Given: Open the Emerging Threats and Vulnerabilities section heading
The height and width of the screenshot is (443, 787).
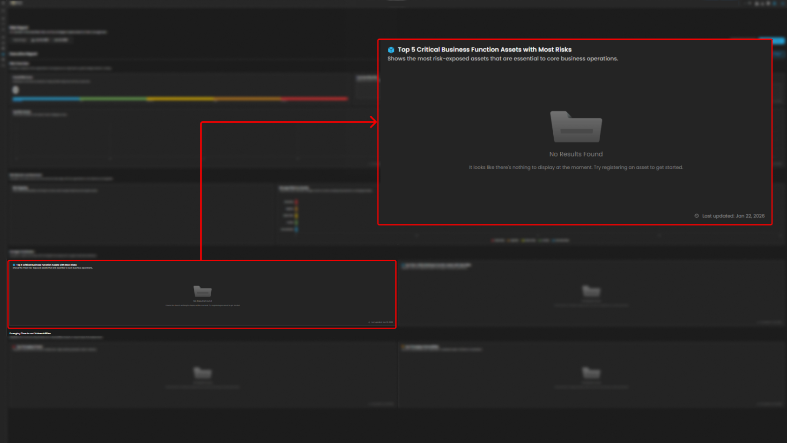Looking at the screenshot, I should (x=30, y=333).
